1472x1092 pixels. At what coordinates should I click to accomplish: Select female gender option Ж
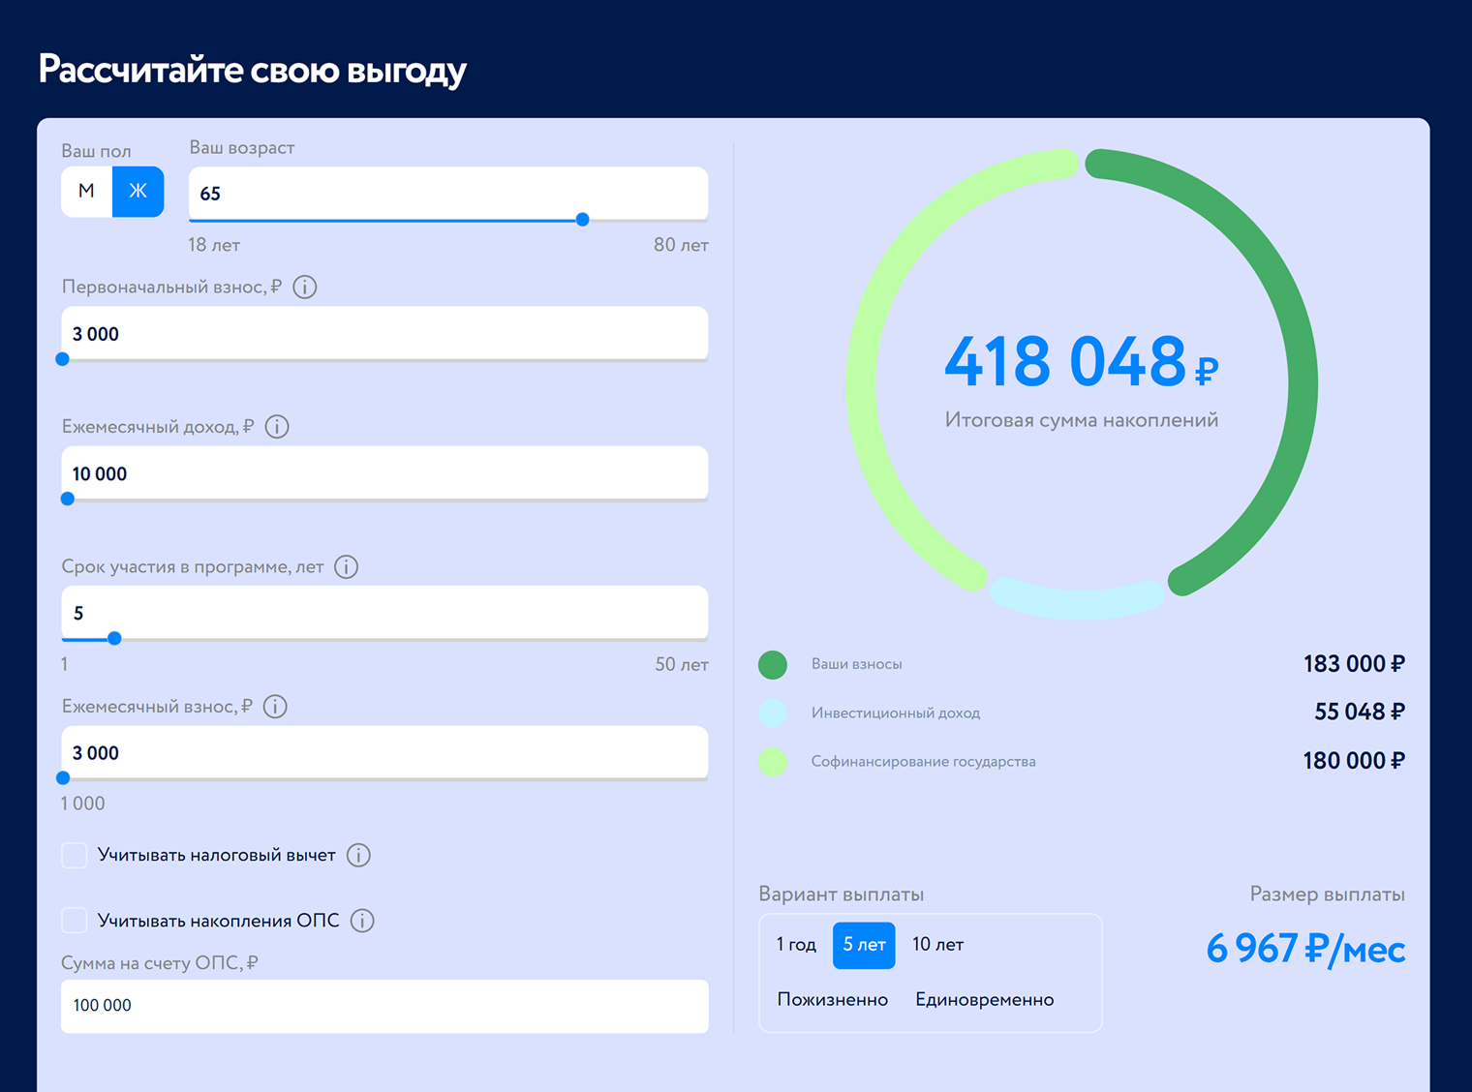tap(138, 192)
